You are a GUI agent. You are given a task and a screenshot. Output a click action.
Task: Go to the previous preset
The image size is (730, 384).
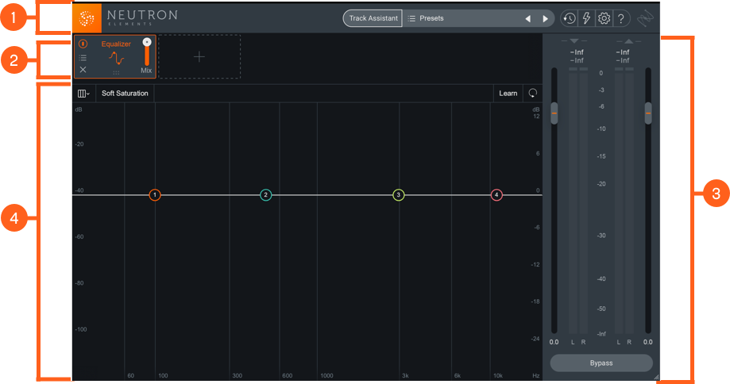528,18
